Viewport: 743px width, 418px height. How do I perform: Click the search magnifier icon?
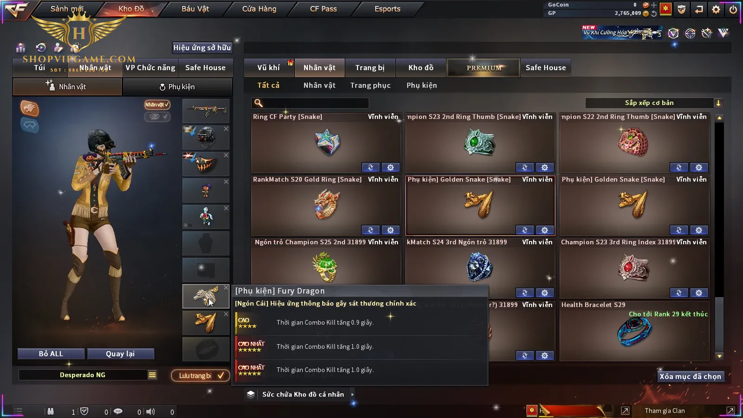[x=259, y=103]
